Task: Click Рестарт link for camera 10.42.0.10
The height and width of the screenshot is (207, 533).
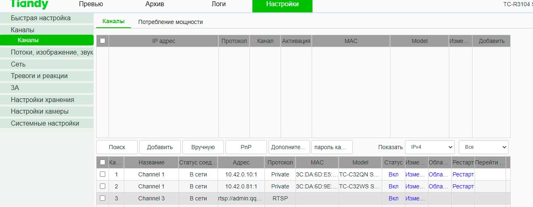Action: tap(463, 174)
